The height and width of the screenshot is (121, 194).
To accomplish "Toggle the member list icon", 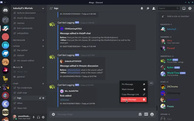I will [x=154, y=8].
